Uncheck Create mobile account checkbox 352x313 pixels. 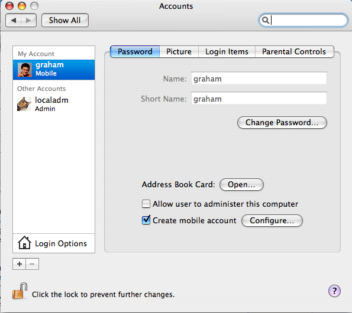coord(146,220)
